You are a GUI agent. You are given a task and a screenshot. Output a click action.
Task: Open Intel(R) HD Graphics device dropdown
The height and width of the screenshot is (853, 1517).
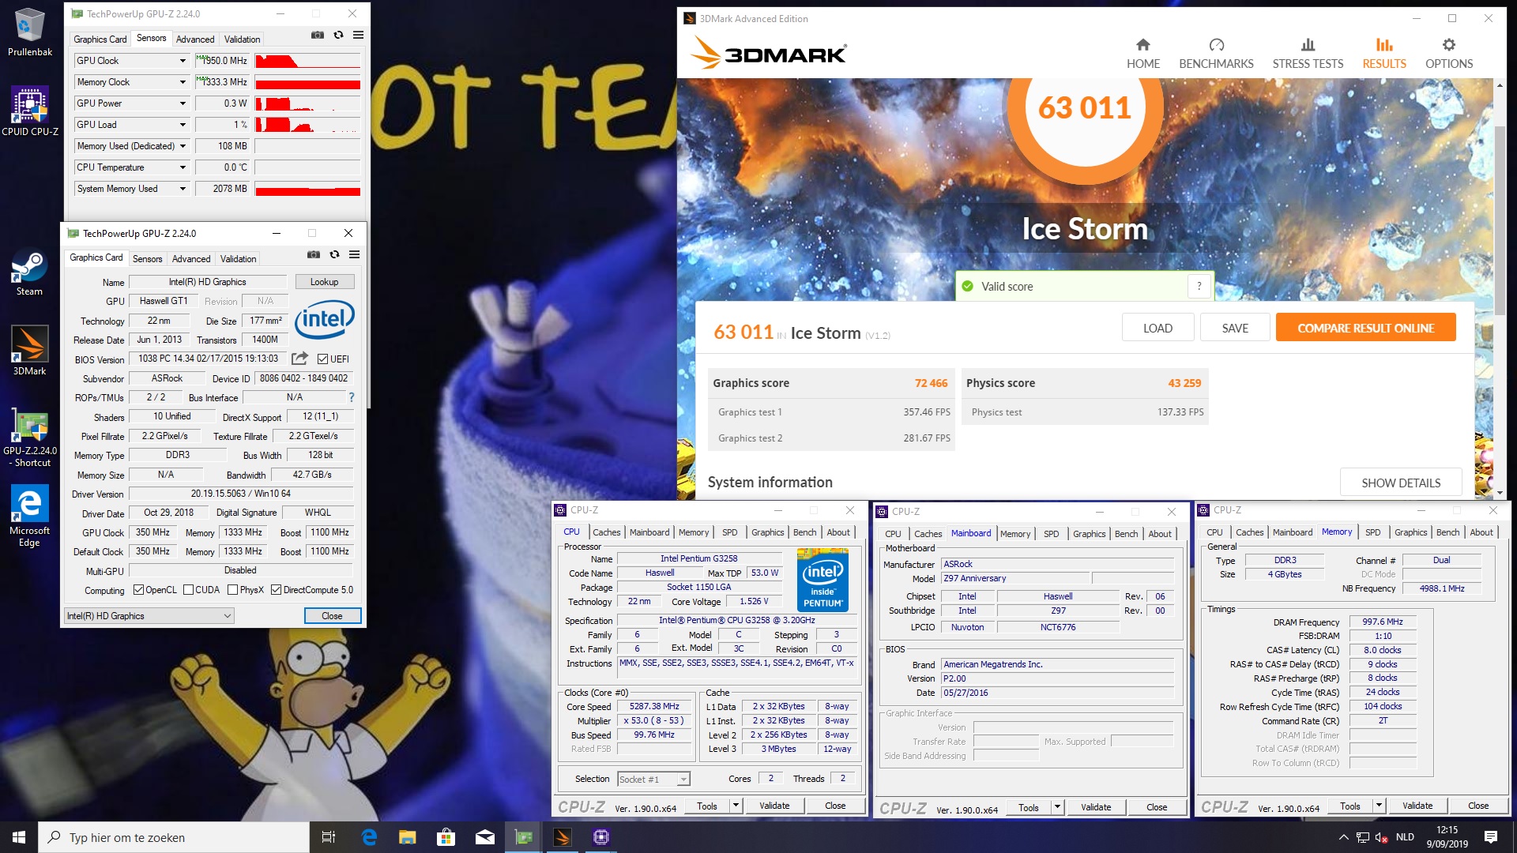coord(149,616)
